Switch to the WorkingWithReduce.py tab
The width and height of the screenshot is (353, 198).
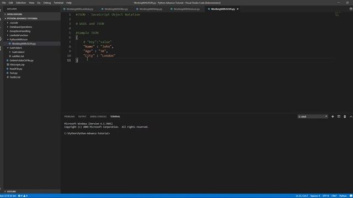point(186,9)
